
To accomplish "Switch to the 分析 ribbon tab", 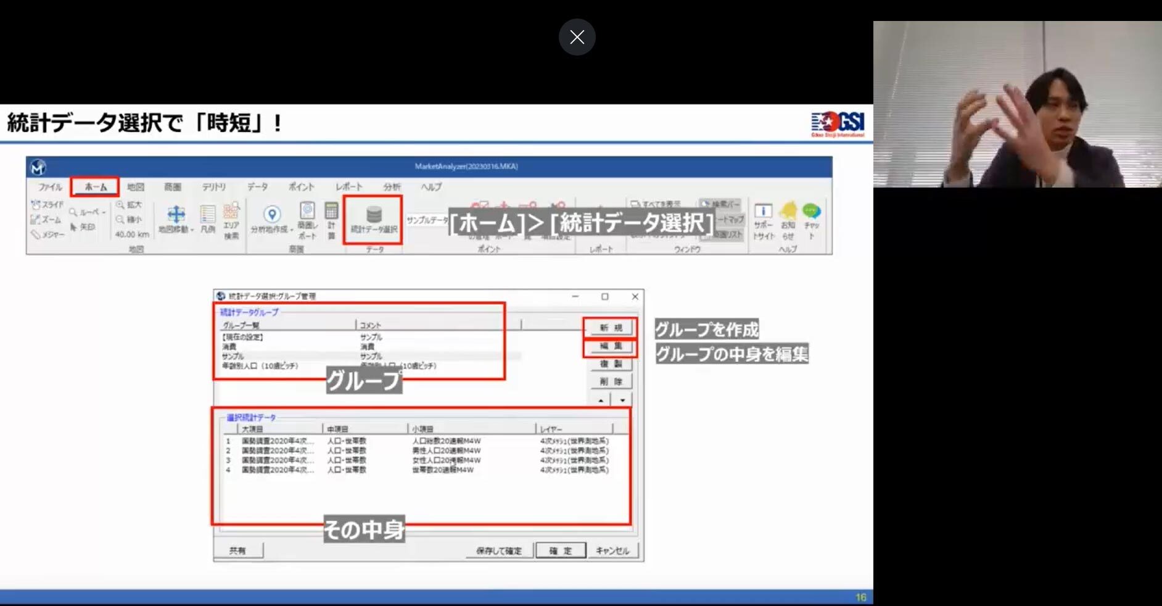I will click(x=392, y=187).
